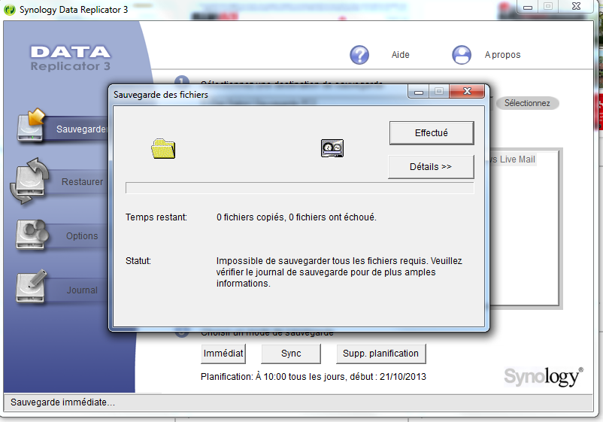Click the Live Mail list entry
This screenshot has width=603, height=422.
pyautogui.click(x=513, y=159)
